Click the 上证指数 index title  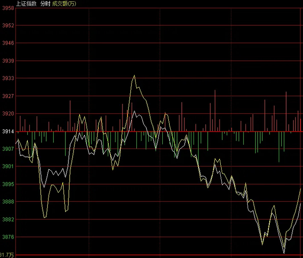pos(26,3)
